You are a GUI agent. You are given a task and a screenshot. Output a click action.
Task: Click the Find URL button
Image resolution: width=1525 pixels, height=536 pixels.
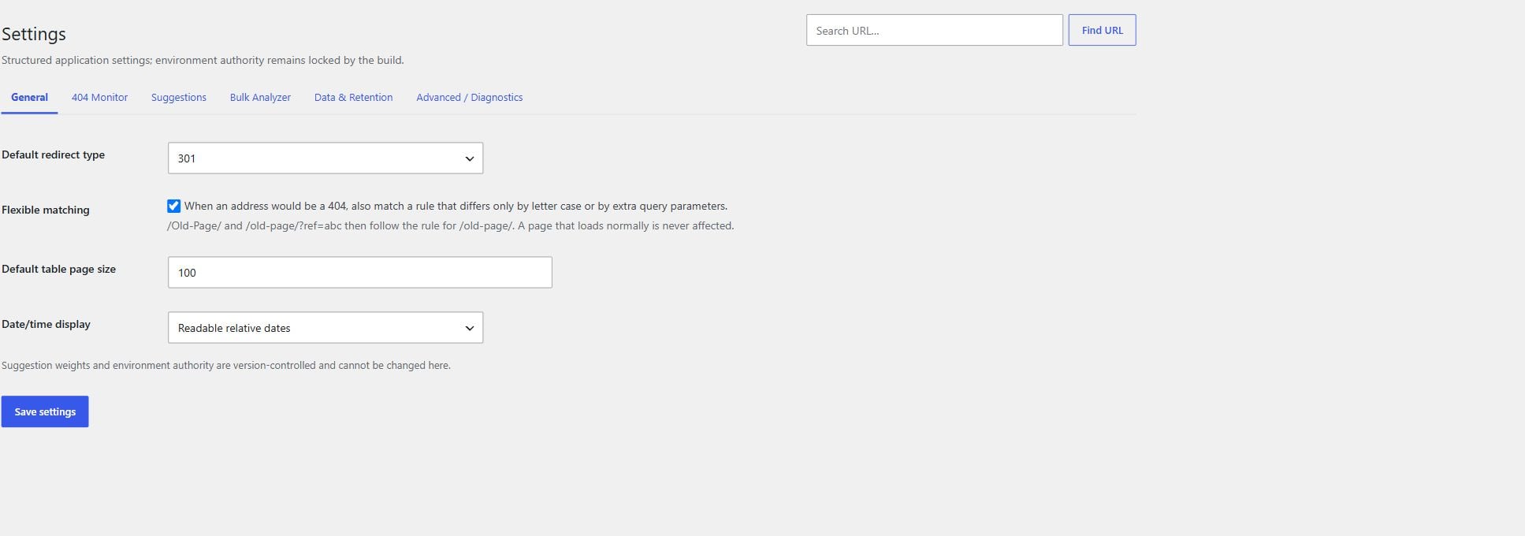coord(1102,30)
